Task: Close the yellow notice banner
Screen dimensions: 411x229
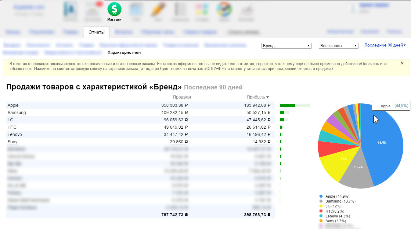Action: click(402, 63)
